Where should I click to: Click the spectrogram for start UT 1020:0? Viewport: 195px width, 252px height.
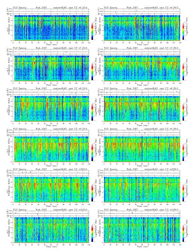(51, 190)
